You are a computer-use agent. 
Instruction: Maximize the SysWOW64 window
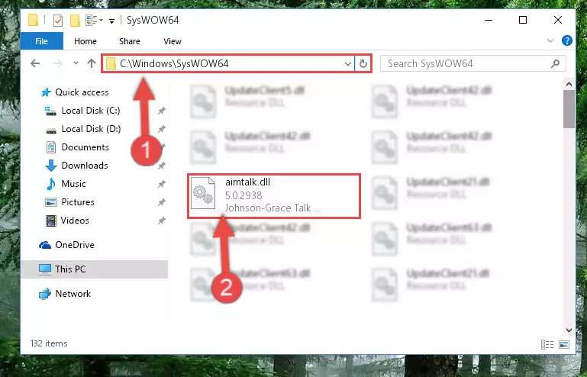pos(523,20)
